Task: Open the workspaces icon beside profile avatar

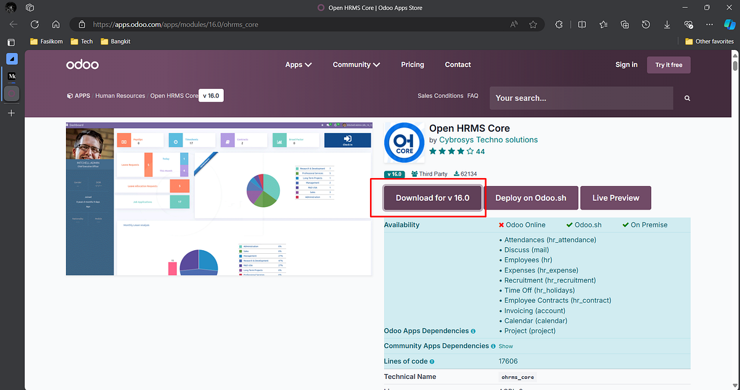Action: point(31,7)
